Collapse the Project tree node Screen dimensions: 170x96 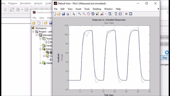tap(33, 32)
